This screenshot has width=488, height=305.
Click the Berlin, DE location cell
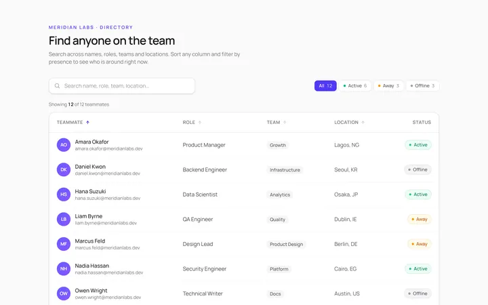[x=346, y=244]
